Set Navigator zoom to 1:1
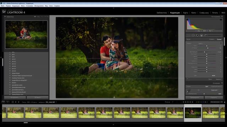This screenshot has height=127, width=227. click(x=42, y=17)
